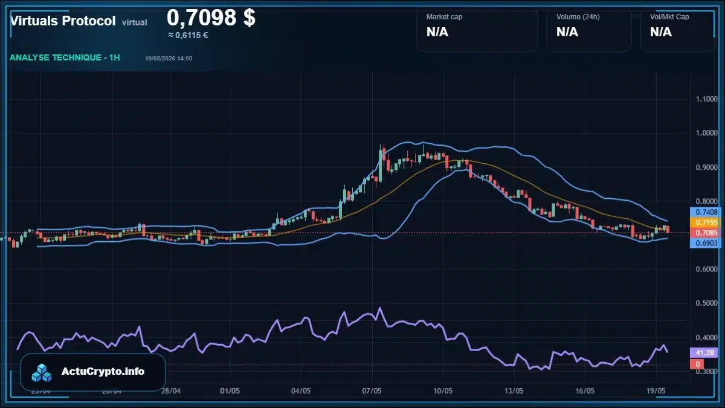Click the 01/05 date axis label
This screenshot has width=725, height=408.
pyautogui.click(x=231, y=391)
